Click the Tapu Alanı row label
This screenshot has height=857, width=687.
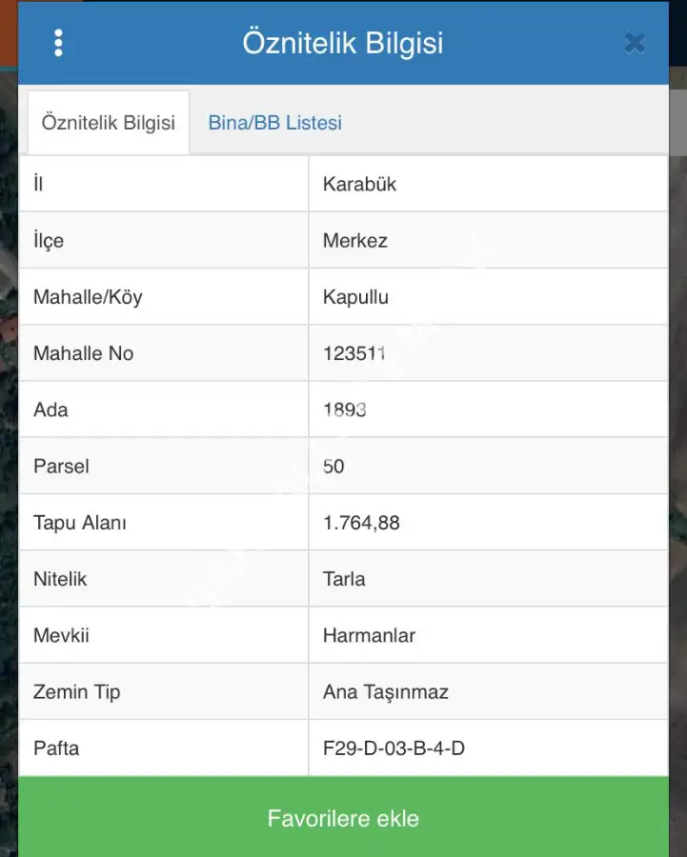pyautogui.click(x=80, y=523)
